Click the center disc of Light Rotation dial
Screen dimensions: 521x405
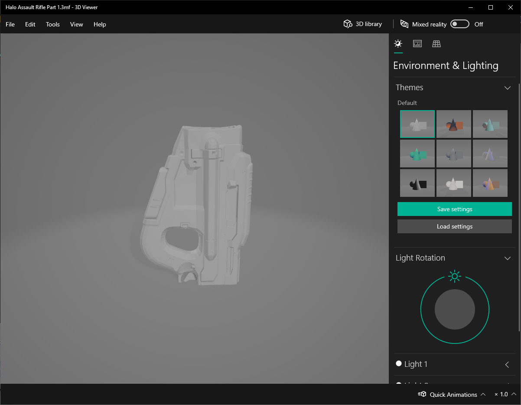click(x=455, y=310)
